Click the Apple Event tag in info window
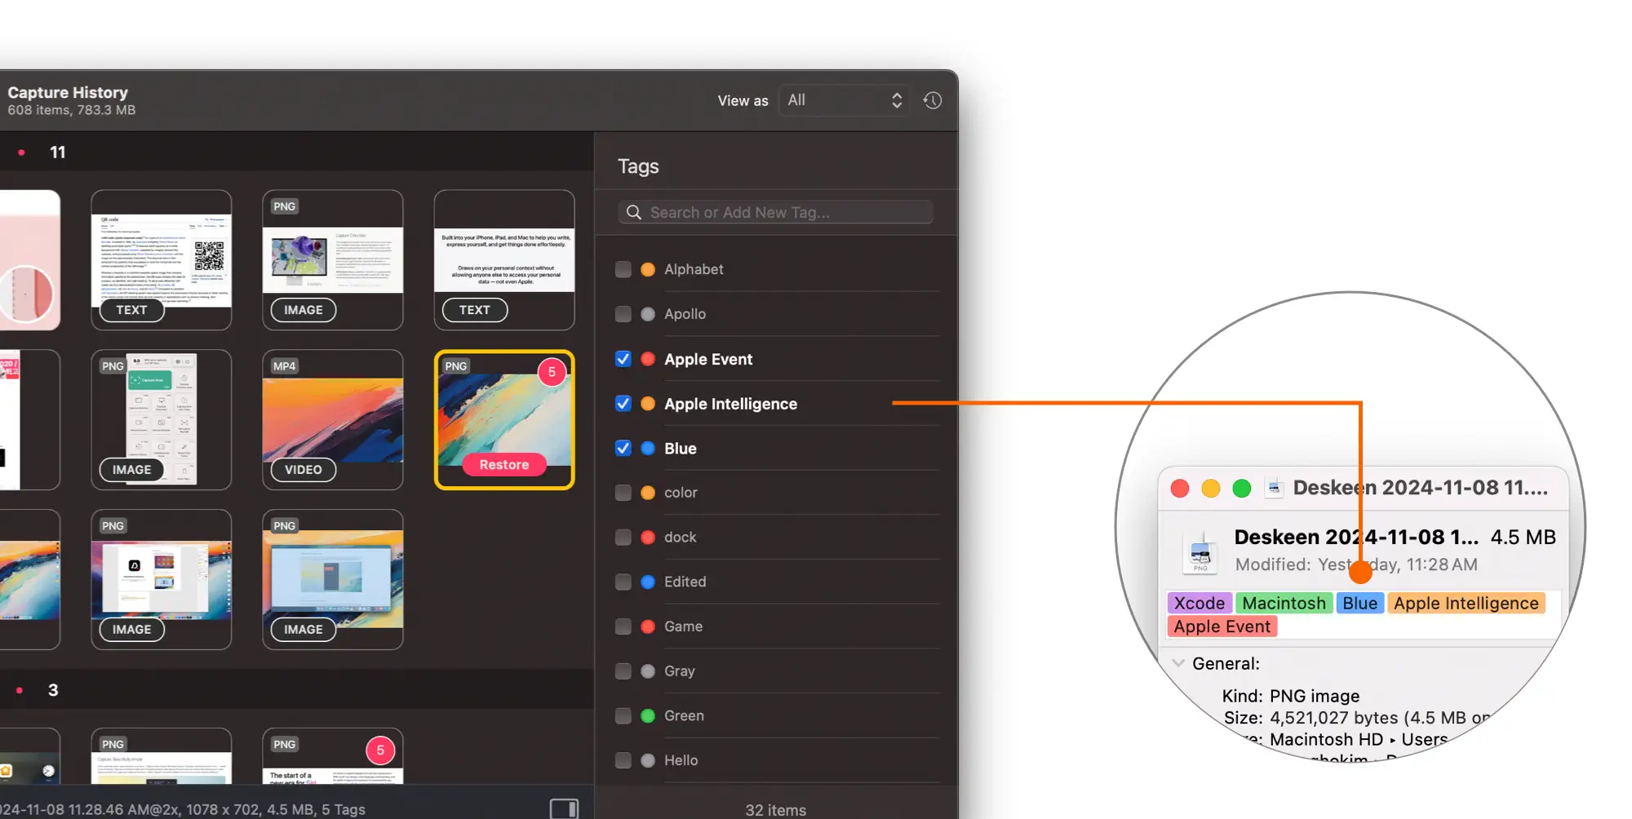The height and width of the screenshot is (819, 1632). click(x=1222, y=626)
